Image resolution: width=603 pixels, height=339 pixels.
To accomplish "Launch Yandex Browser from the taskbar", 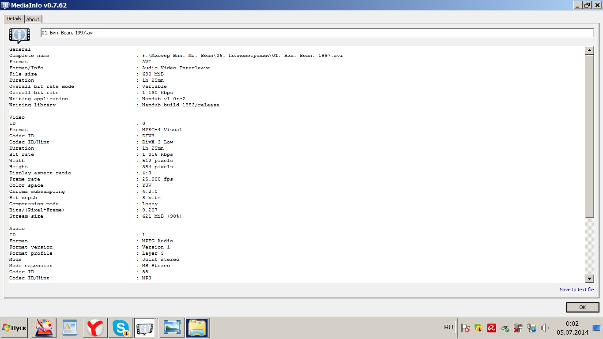I will [x=95, y=328].
